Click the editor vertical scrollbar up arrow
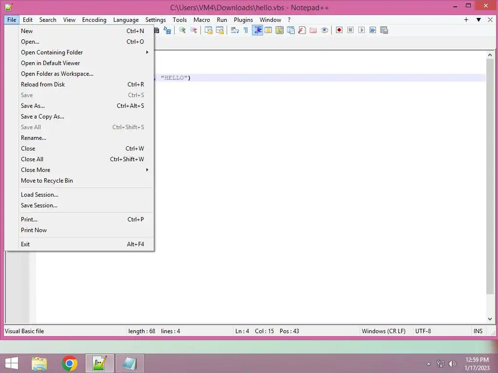498x373 pixels. coord(490,55)
